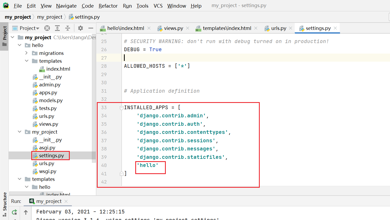Click the Rerun green arrow icon
This screenshot has width=390, height=220.
(14, 212)
